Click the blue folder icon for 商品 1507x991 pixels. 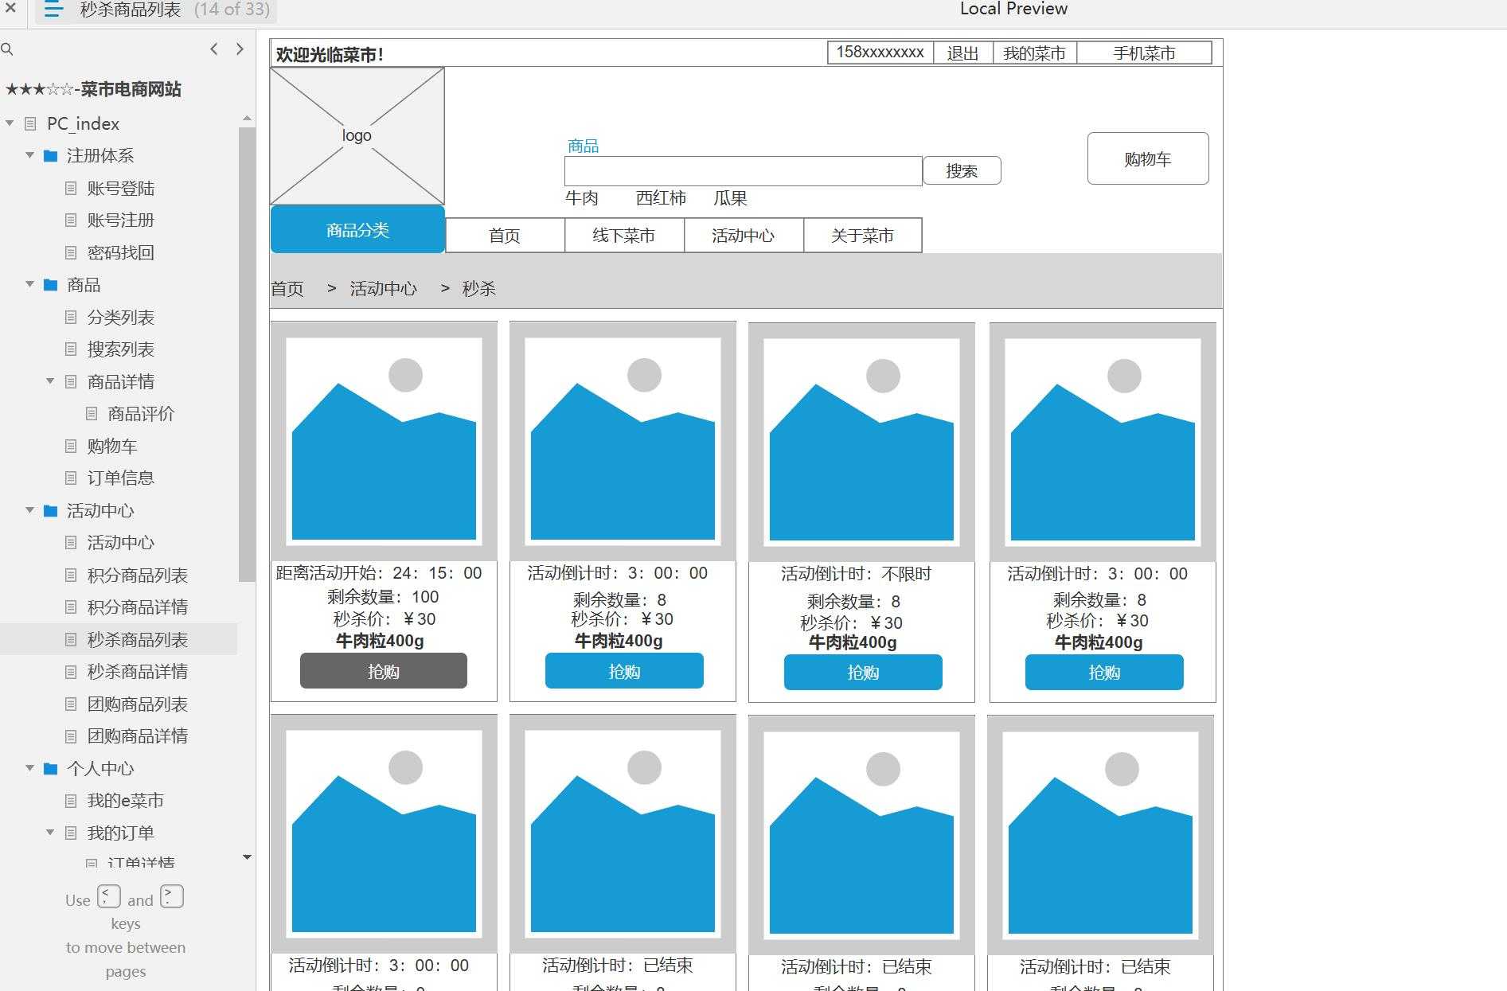[50, 285]
